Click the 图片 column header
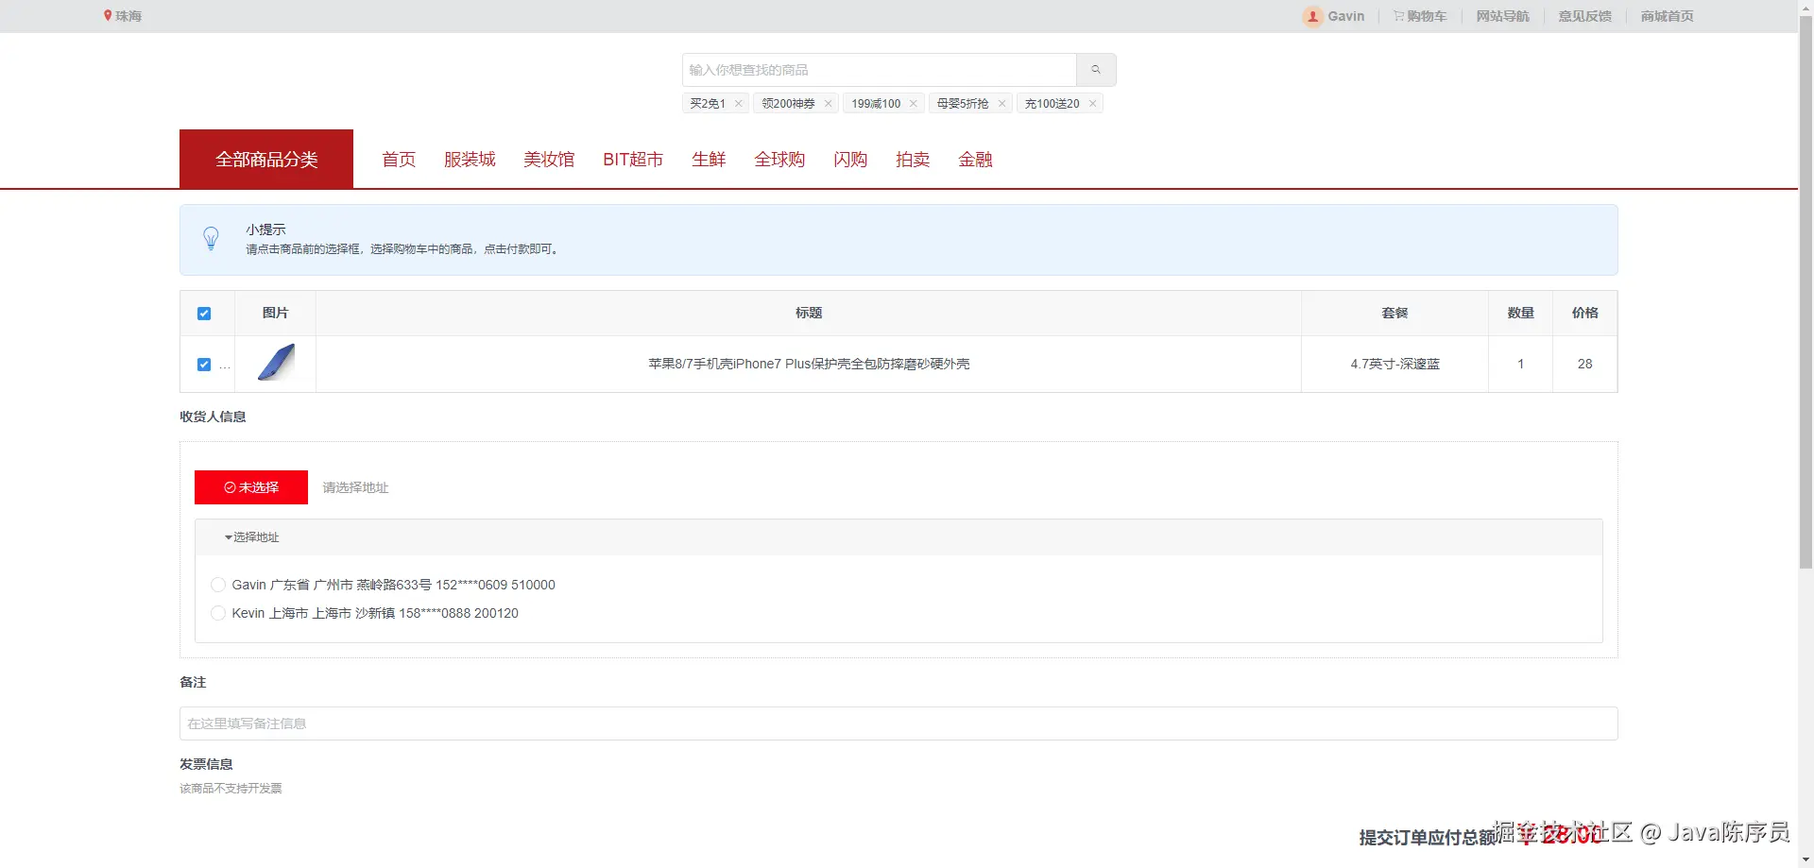Image resolution: width=1814 pixels, height=868 pixels. pyautogui.click(x=276, y=313)
